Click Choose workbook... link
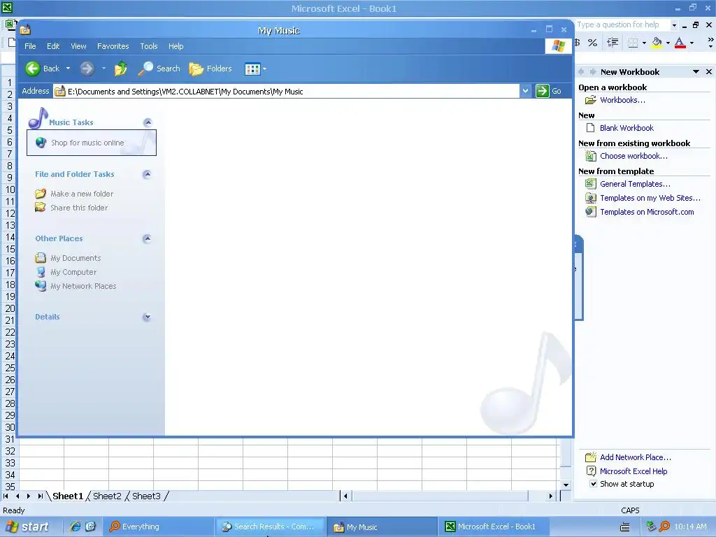Image resolution: width=716 pixels, height=537 pixels. tap(633, 156)
